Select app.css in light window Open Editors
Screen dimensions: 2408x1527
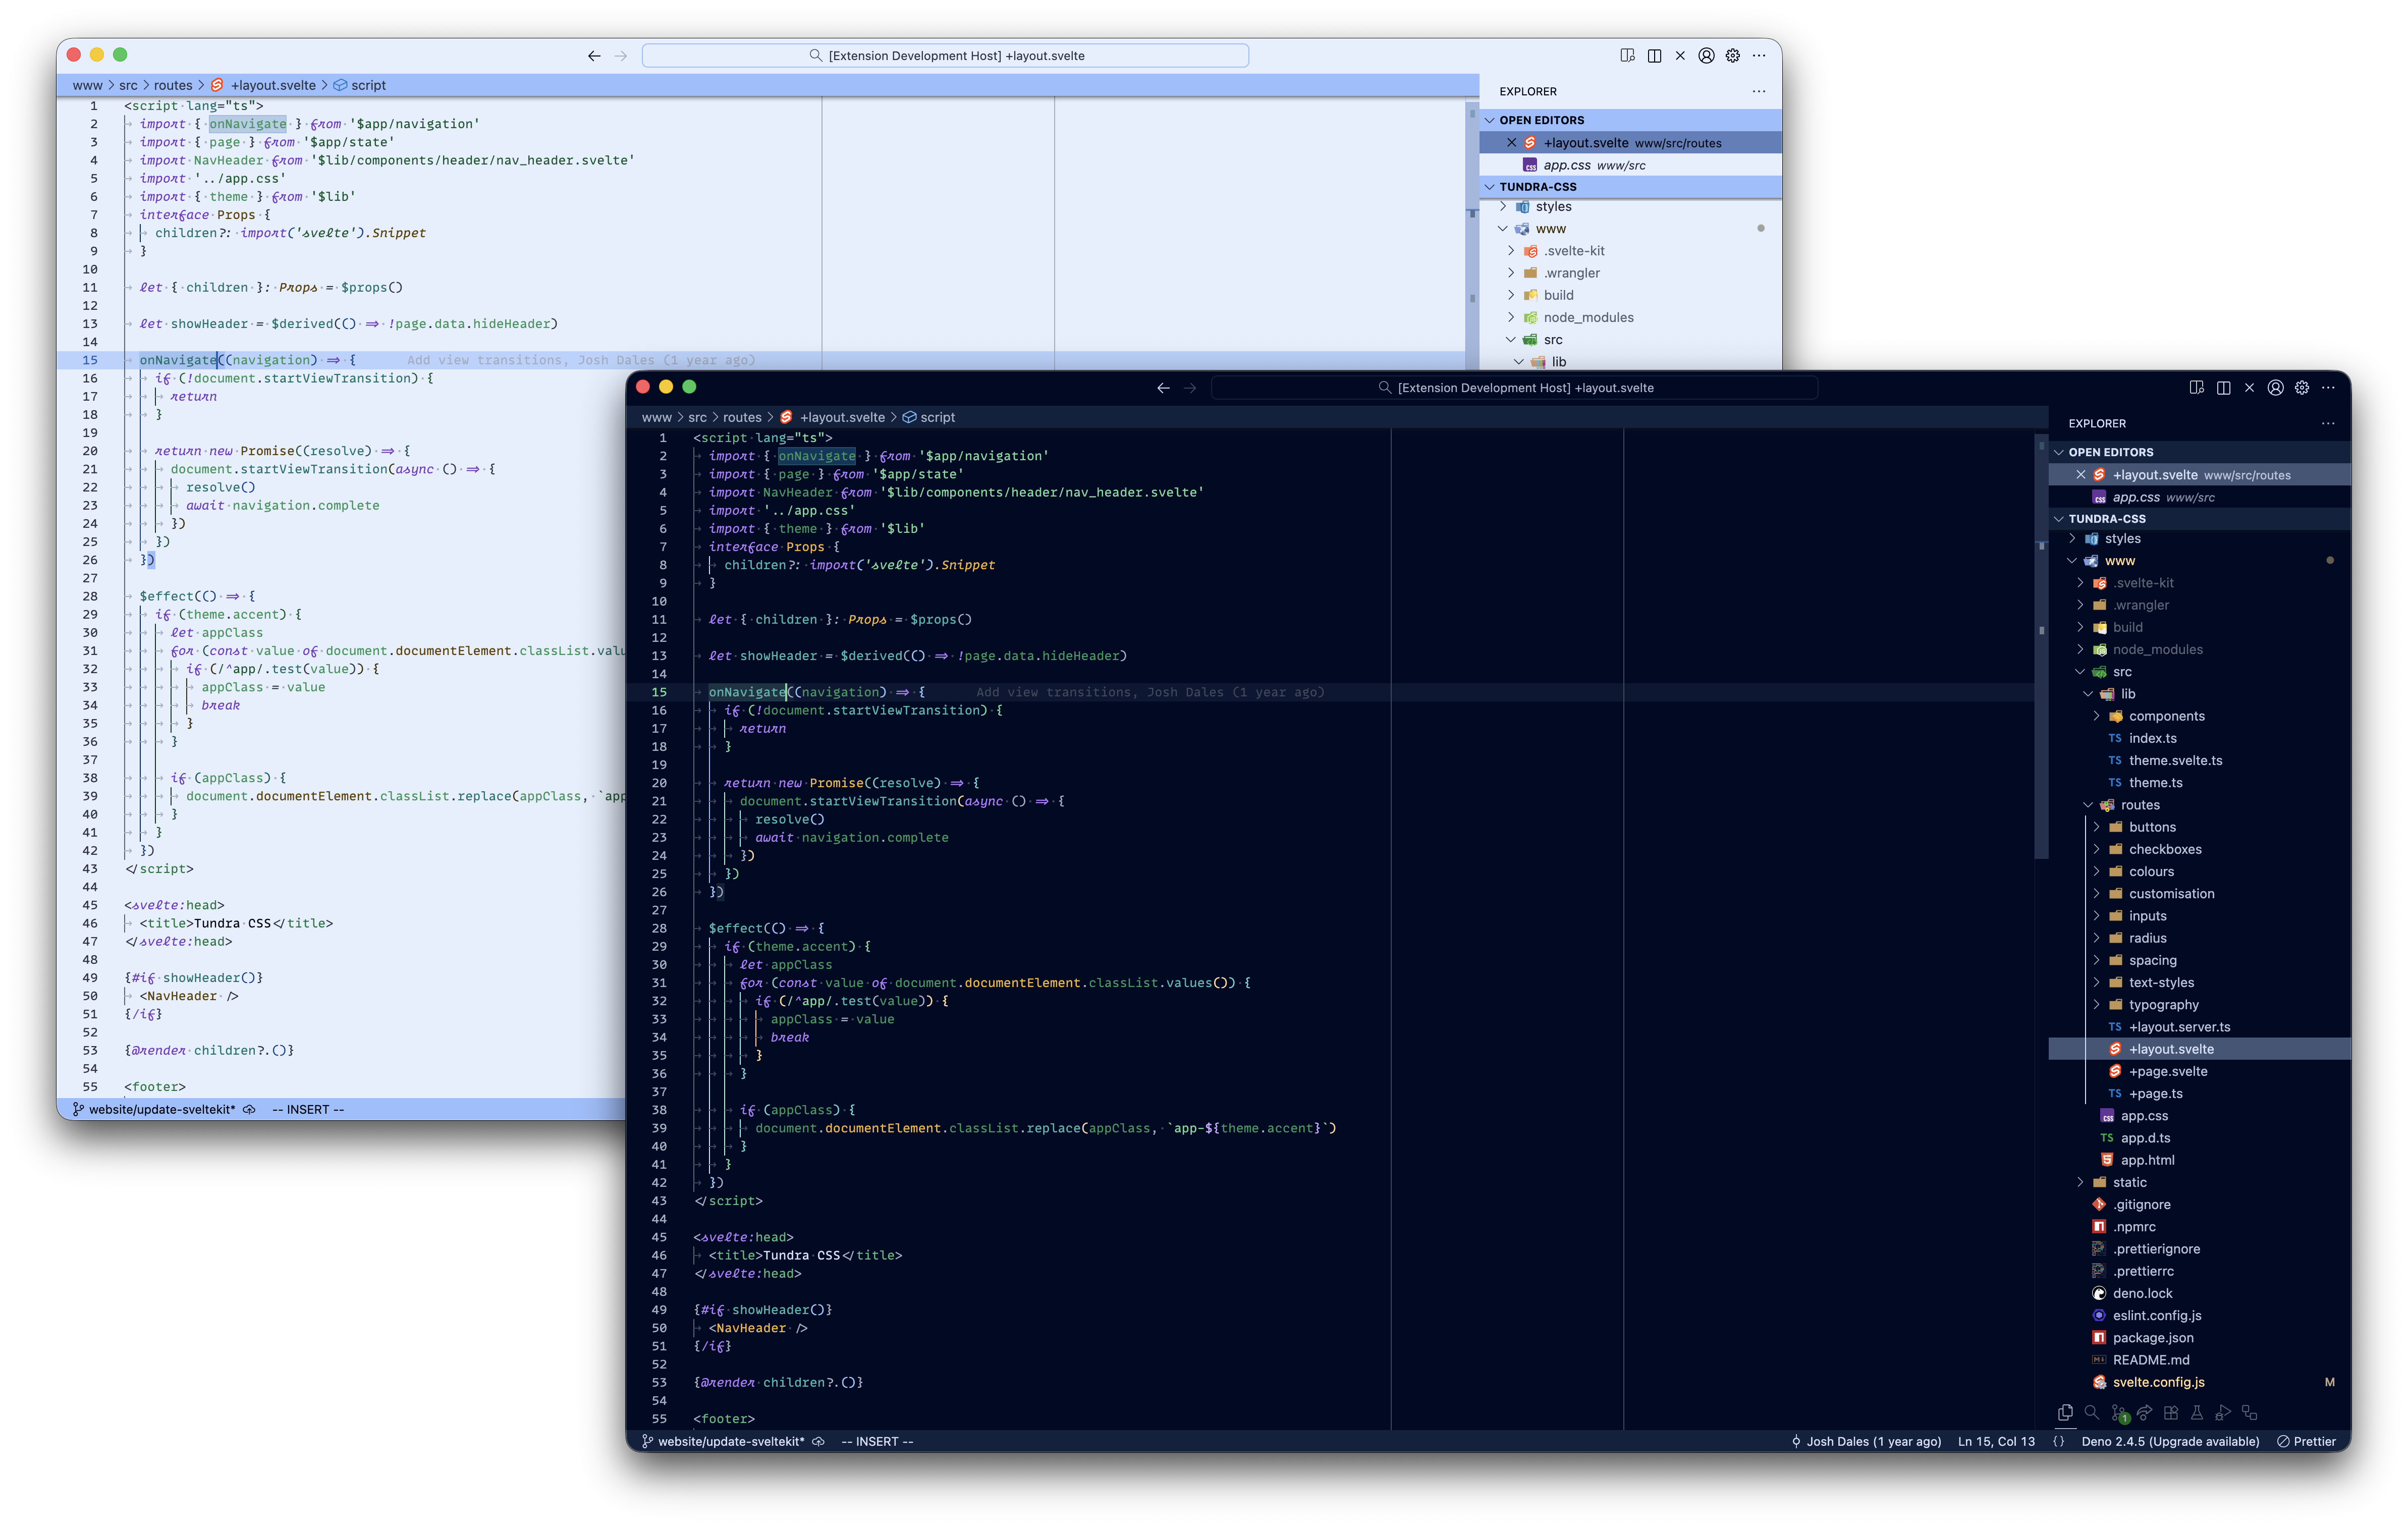point(1631,165)
